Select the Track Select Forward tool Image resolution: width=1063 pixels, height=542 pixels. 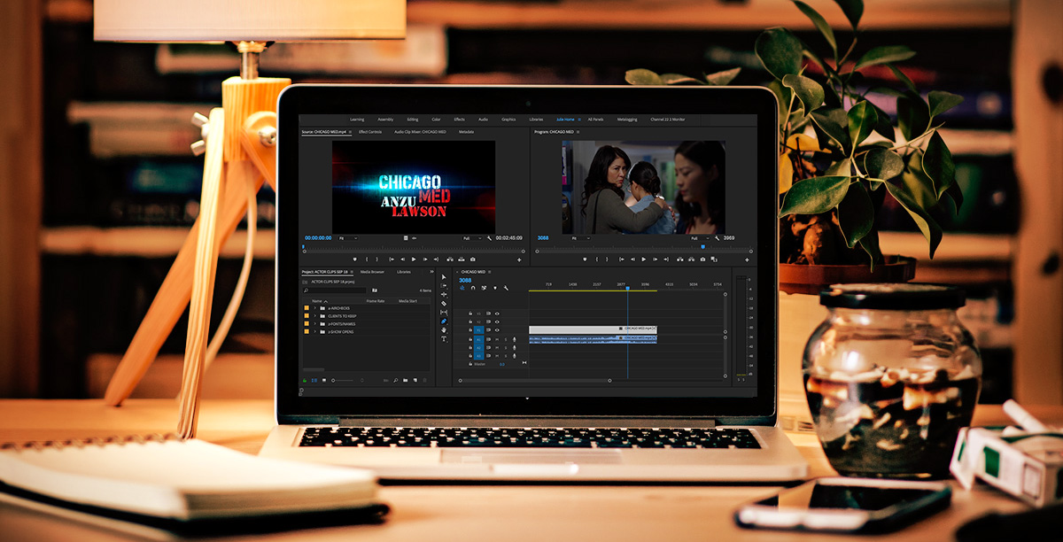[444, 286]
